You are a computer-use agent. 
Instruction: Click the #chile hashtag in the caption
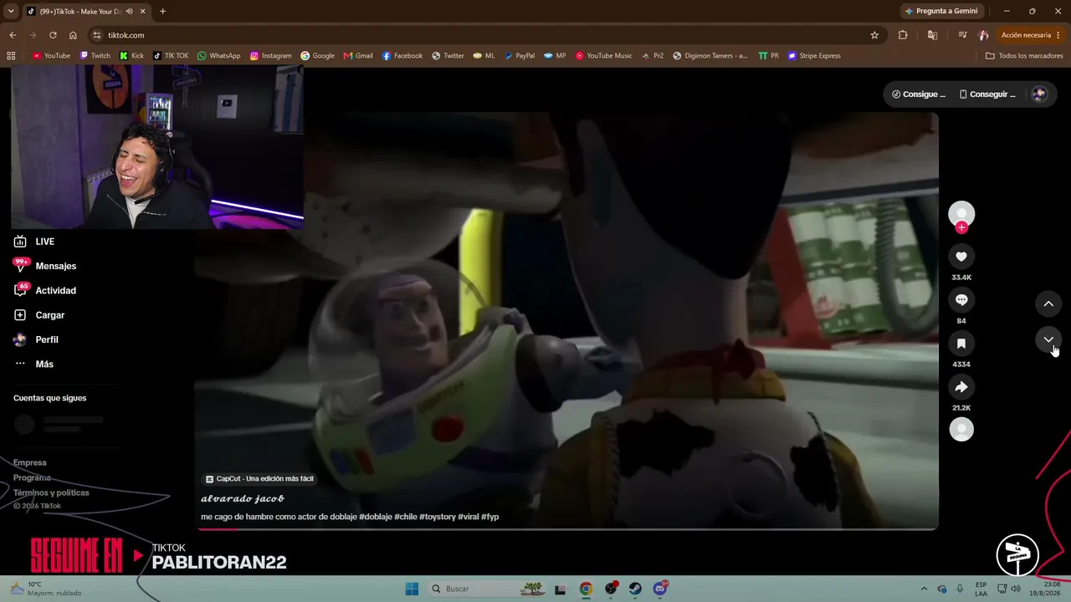point(405,517)
